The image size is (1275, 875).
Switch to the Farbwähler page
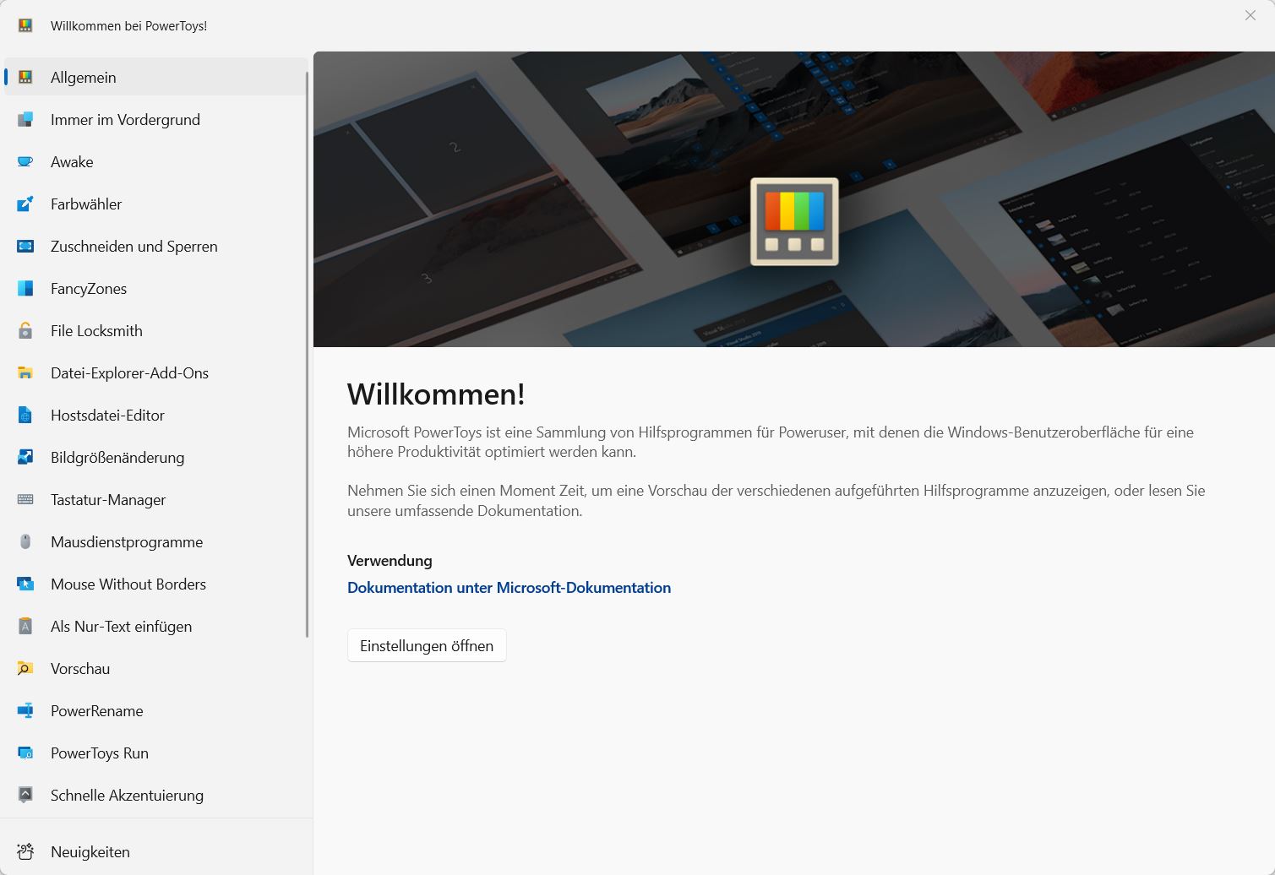point(155,204)
